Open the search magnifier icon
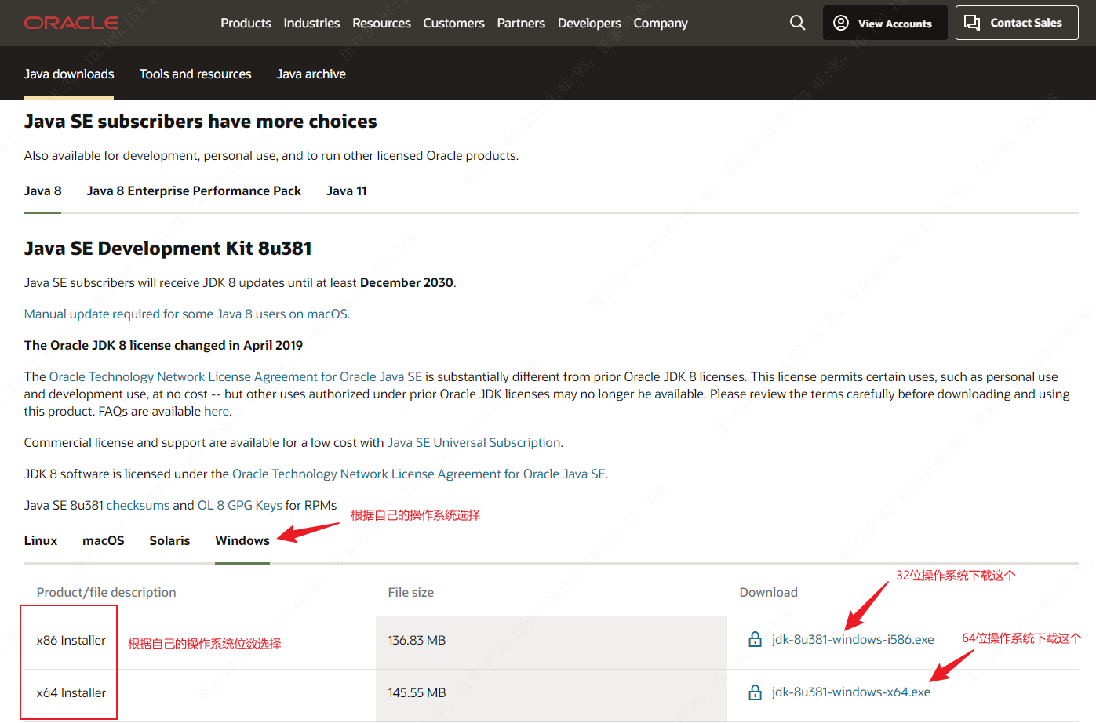Viewport: 1096px width, 723px height. 797,23
